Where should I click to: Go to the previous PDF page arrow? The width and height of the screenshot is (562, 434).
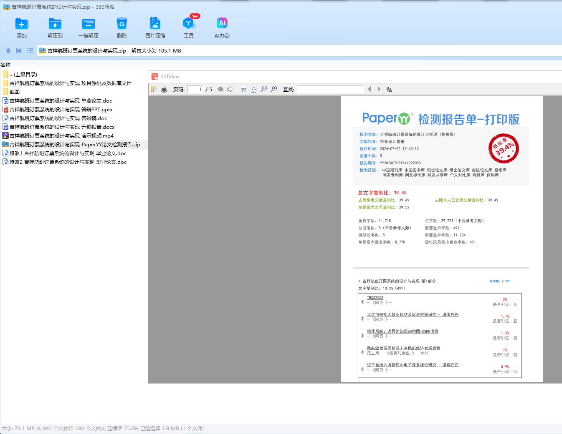click(x=220, y=89)
